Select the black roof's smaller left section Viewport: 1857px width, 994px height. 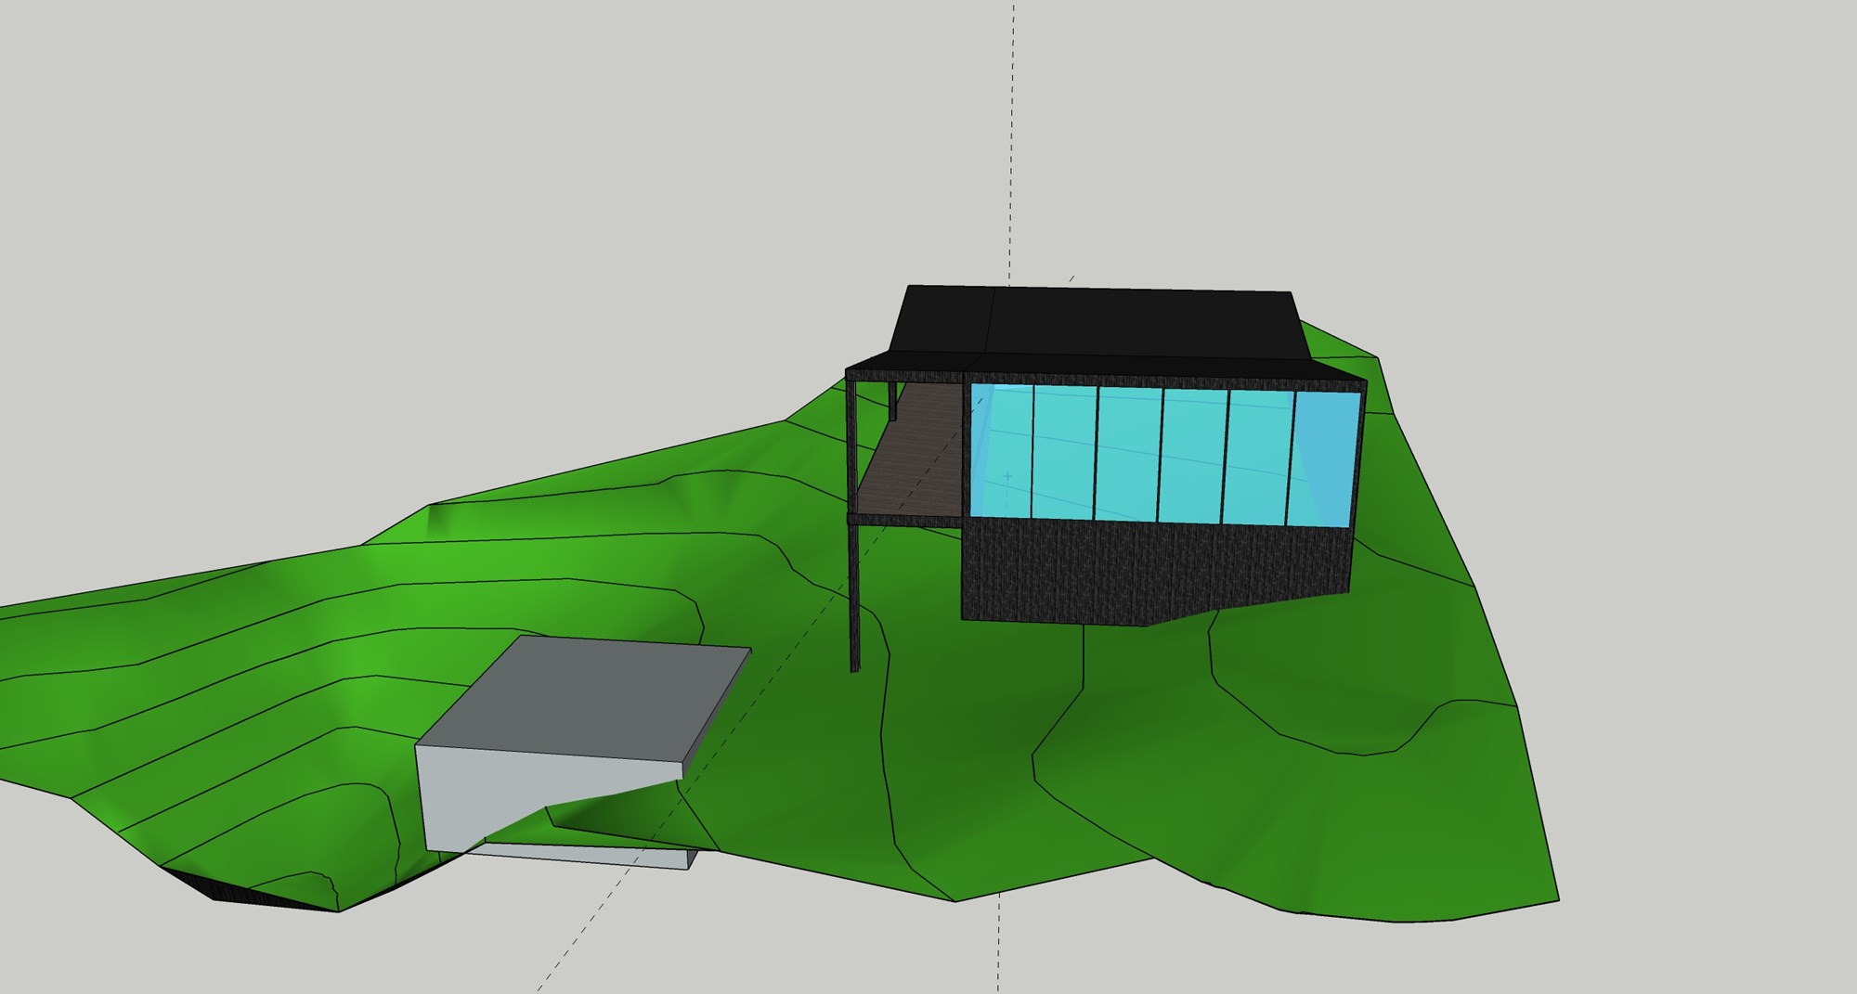click(x=942, y=322)
